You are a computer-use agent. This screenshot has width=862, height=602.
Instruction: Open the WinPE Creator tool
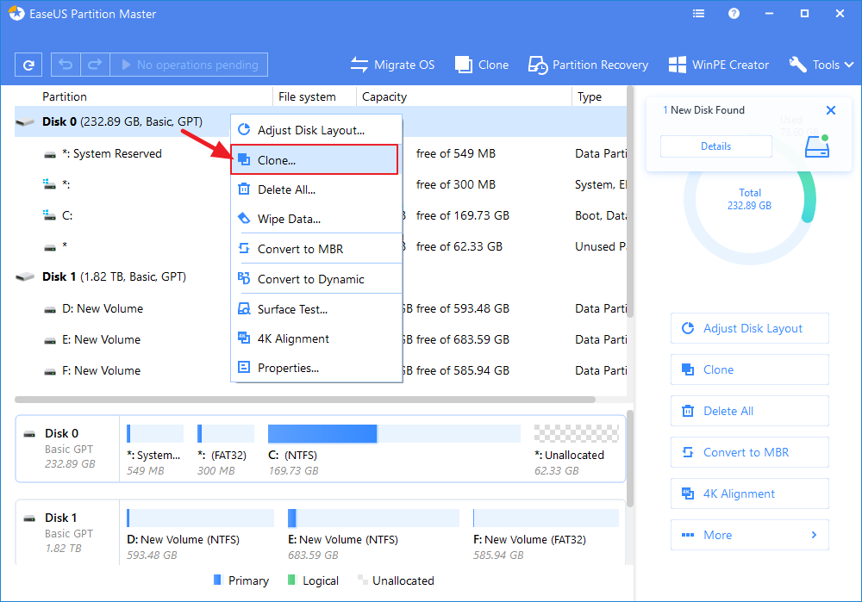(718, 64)
